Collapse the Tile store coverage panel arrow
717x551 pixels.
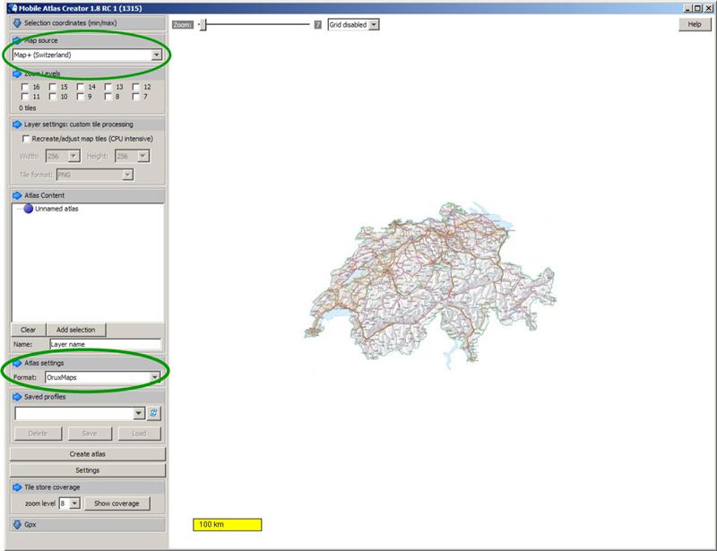(17, 487)
